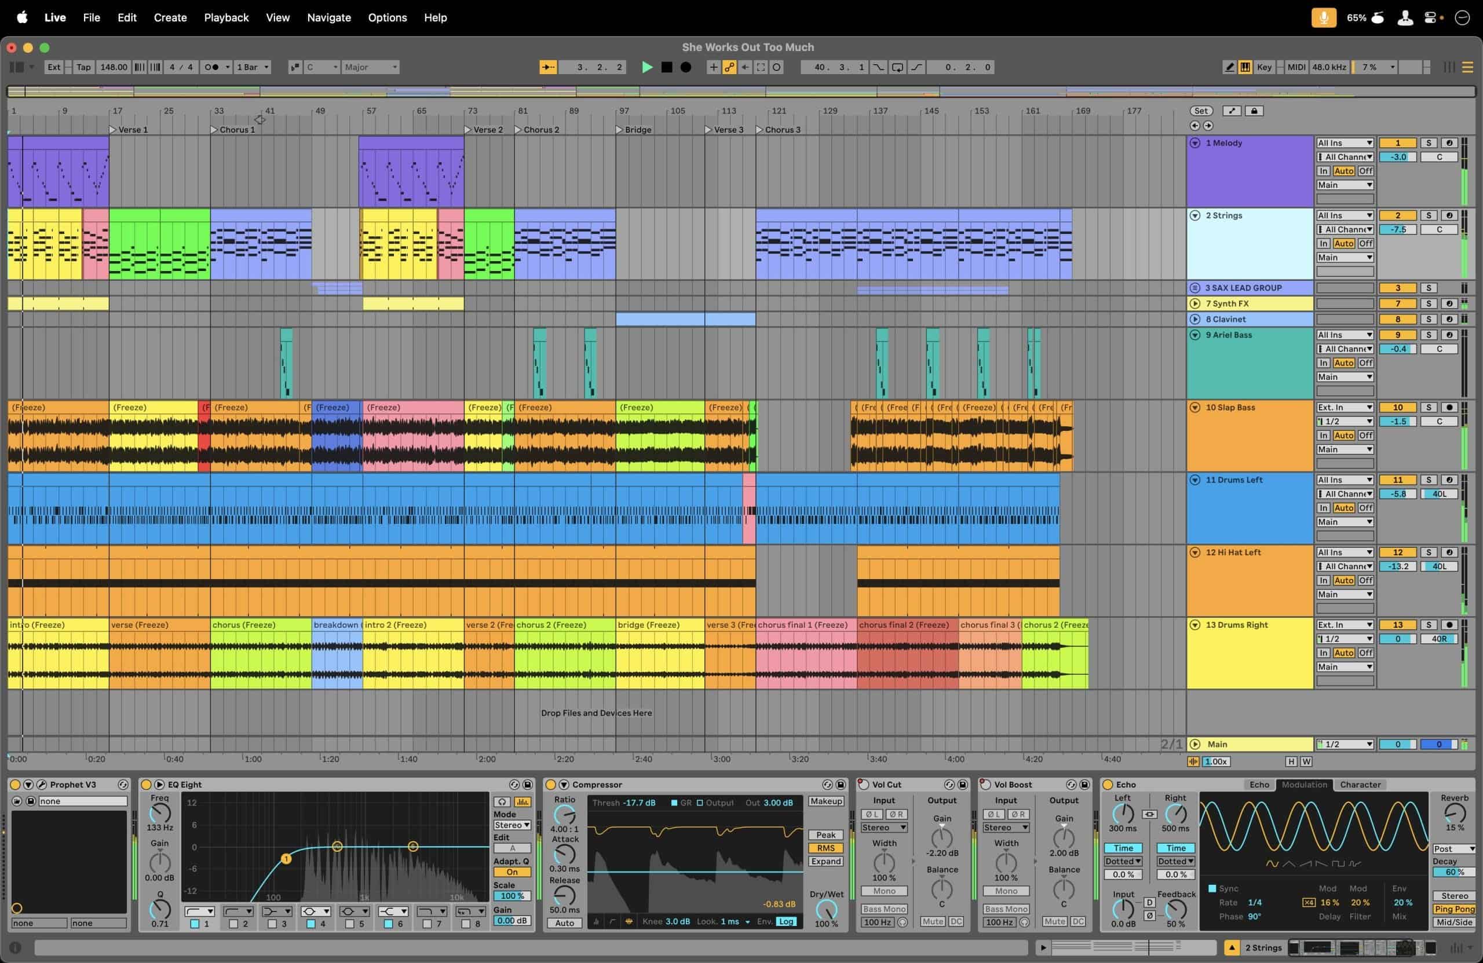Adjust the Echo Decay 60 % slider
This screenshot has width=1483, height=963.
[1455, 872]
